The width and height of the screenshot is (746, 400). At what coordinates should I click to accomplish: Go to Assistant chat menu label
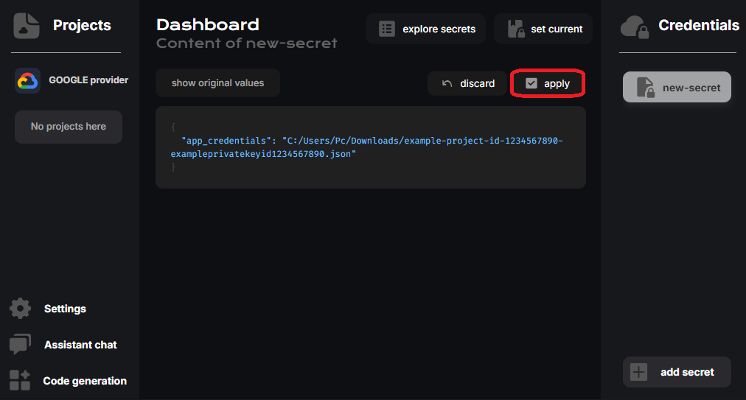80,345
